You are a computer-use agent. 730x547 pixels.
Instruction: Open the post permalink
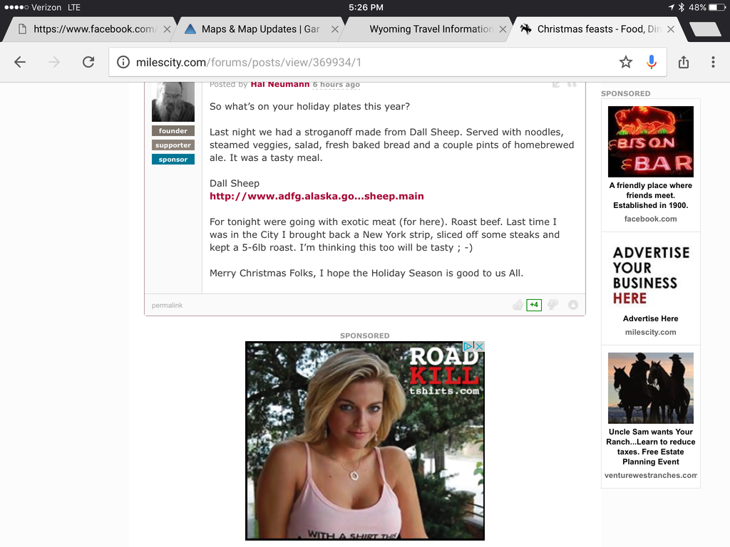click(167, 305)
